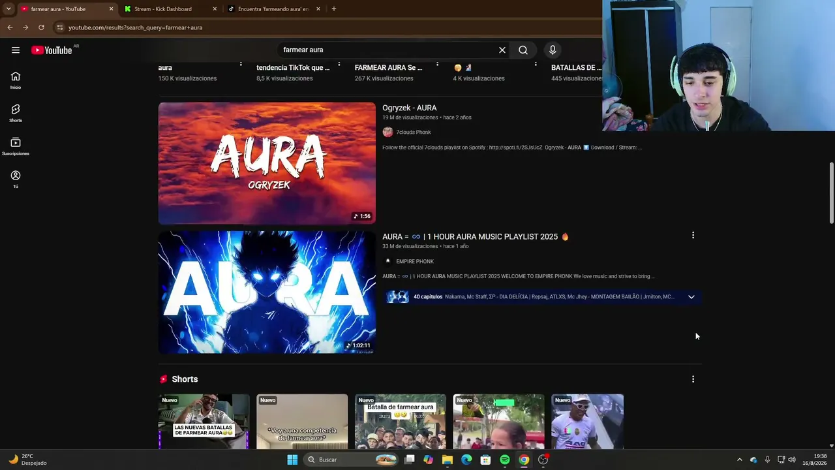Switch to the farmear aura - YouTube tab
The image size is (835, 470).
pos(65,9)
